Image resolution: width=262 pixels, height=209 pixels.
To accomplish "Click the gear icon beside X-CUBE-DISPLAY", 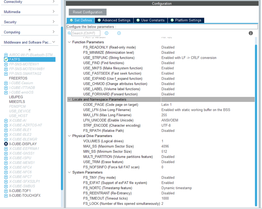I will click(6, 144).
